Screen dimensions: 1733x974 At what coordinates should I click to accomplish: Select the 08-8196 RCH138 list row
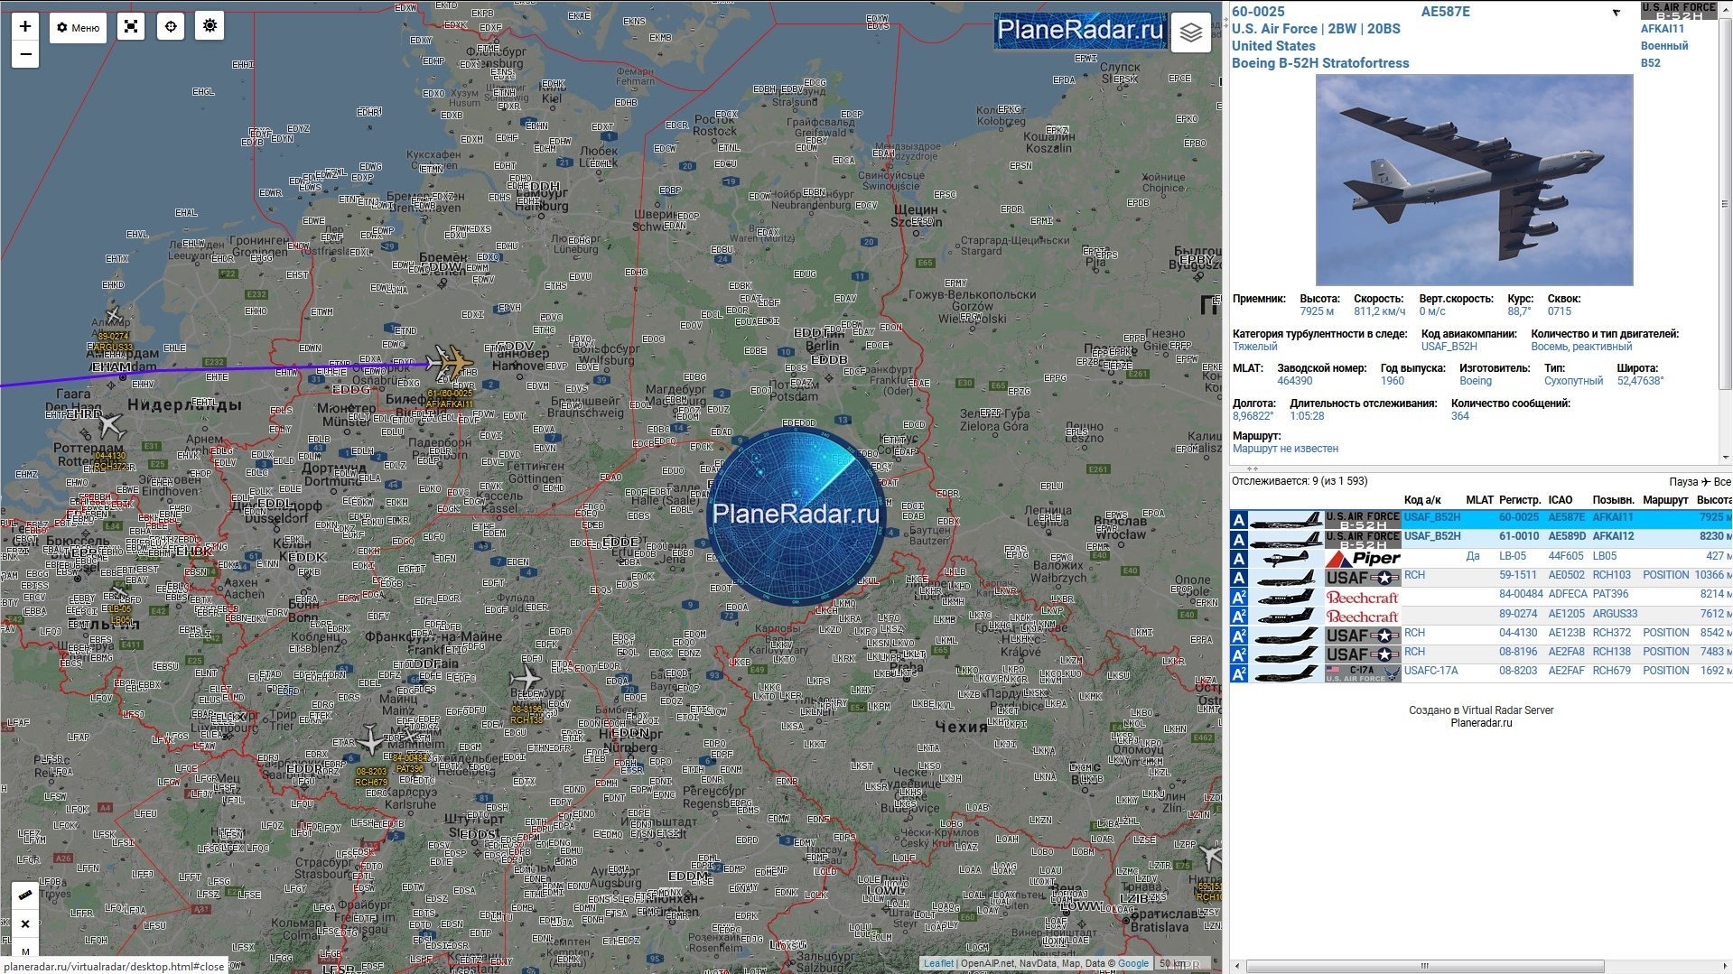(x=1480, y=653)
